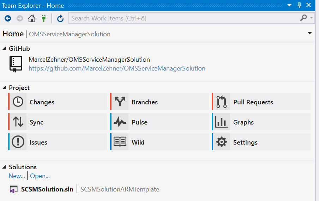
Task: Open the Issues tile
Action: 58,142
